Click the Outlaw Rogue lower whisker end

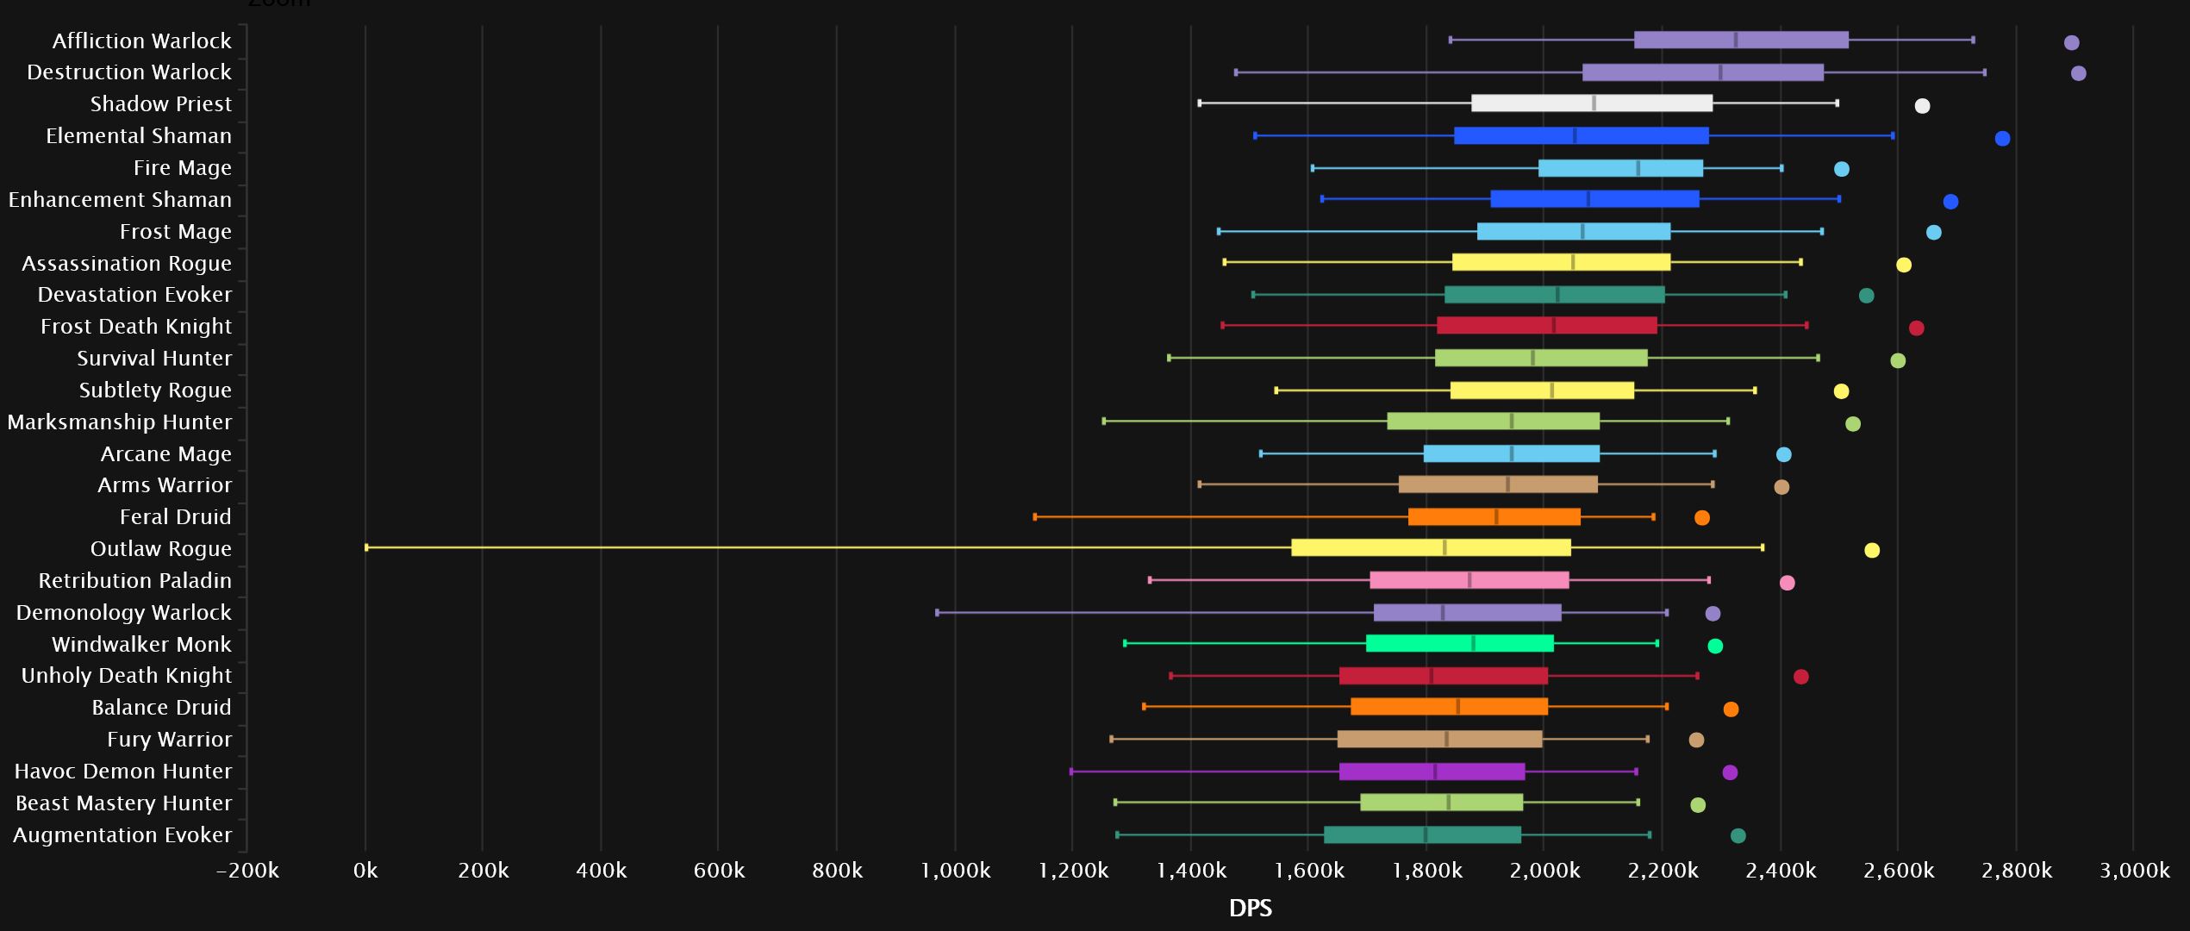click(x=366, y=547)
